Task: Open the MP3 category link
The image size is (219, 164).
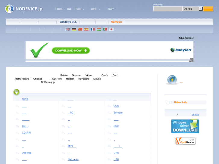Action: (72, 146)
